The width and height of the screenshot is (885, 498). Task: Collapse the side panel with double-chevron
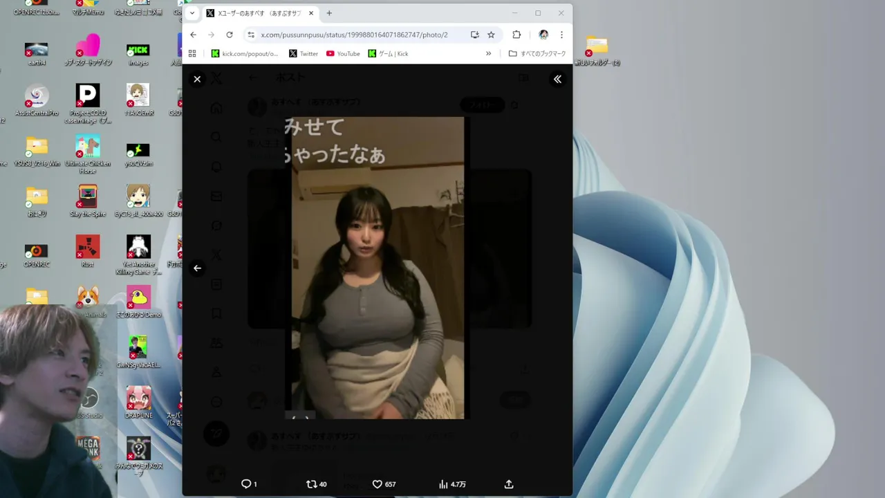(557, 80)
